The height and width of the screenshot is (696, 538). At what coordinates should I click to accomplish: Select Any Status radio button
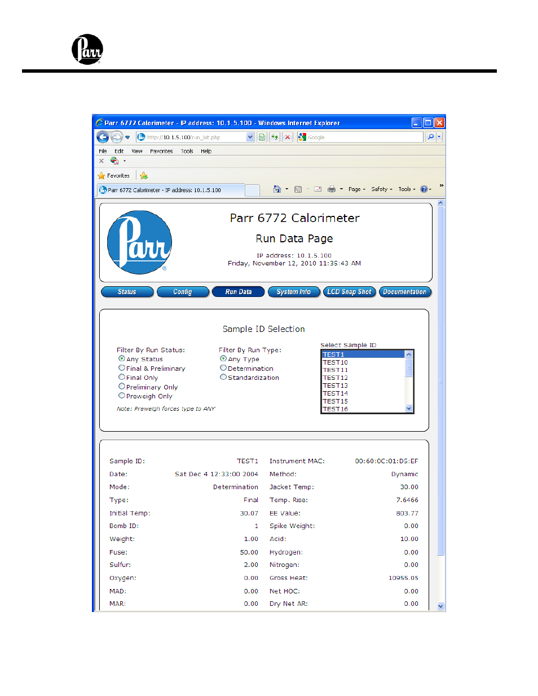tap(122, 358)
